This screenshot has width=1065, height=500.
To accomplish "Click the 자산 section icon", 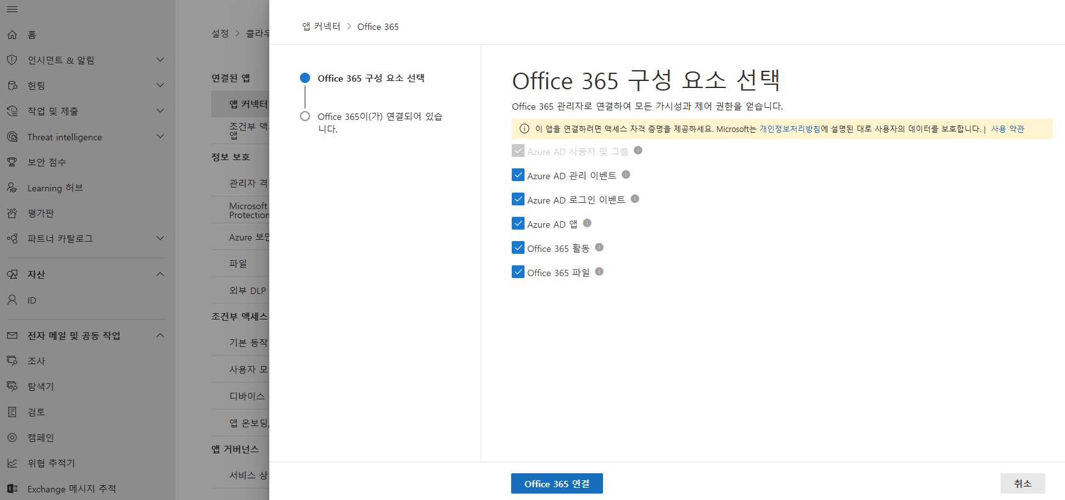I will click(12, 274).
